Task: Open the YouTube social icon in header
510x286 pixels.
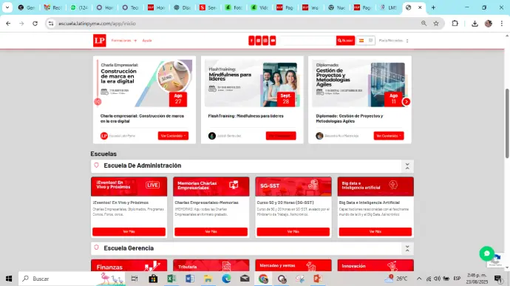Action: 273,41
